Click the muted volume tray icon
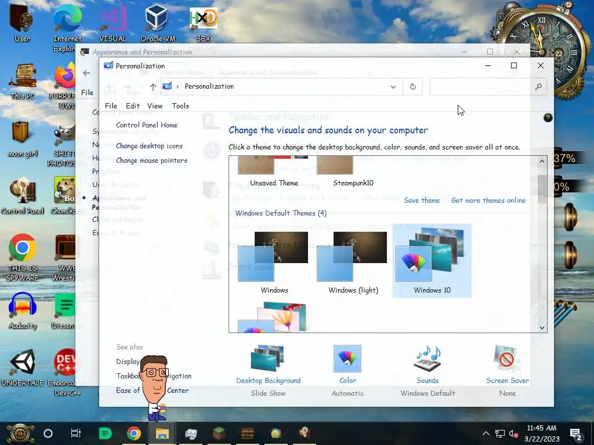 tap(513, 433)
